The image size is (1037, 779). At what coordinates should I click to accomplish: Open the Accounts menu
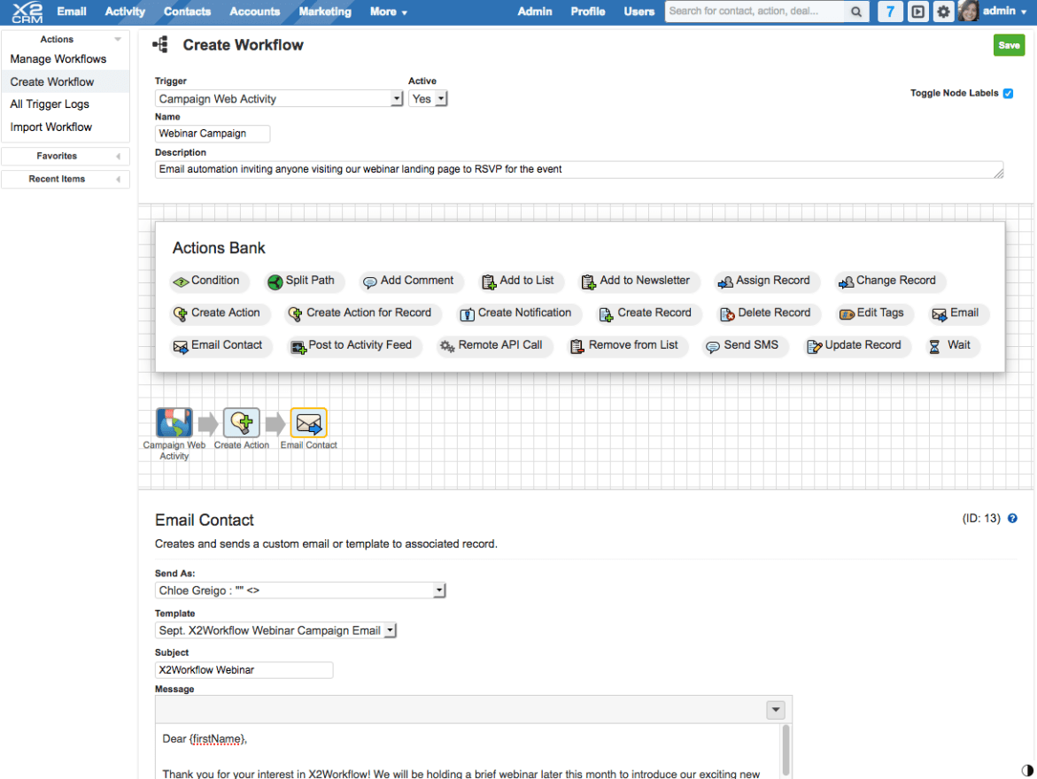pyautogui.click(x=255, y=12)
